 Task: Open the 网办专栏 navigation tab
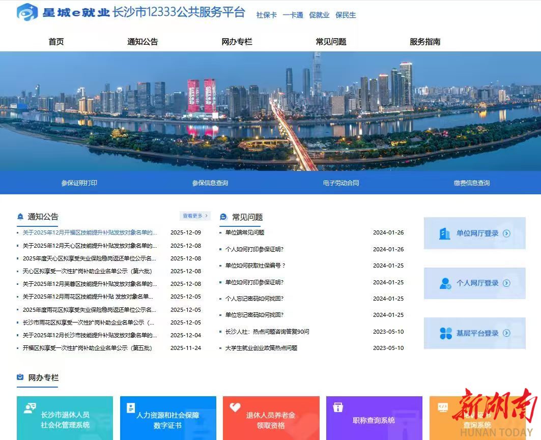[x=237, y=42]
